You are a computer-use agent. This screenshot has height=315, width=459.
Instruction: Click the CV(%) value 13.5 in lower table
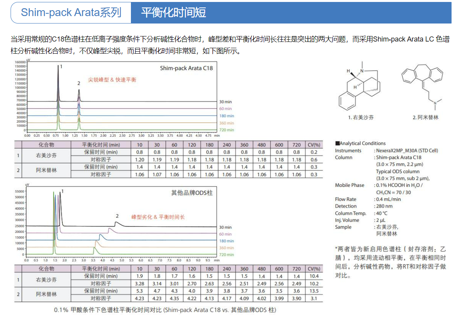click(314, 291)
